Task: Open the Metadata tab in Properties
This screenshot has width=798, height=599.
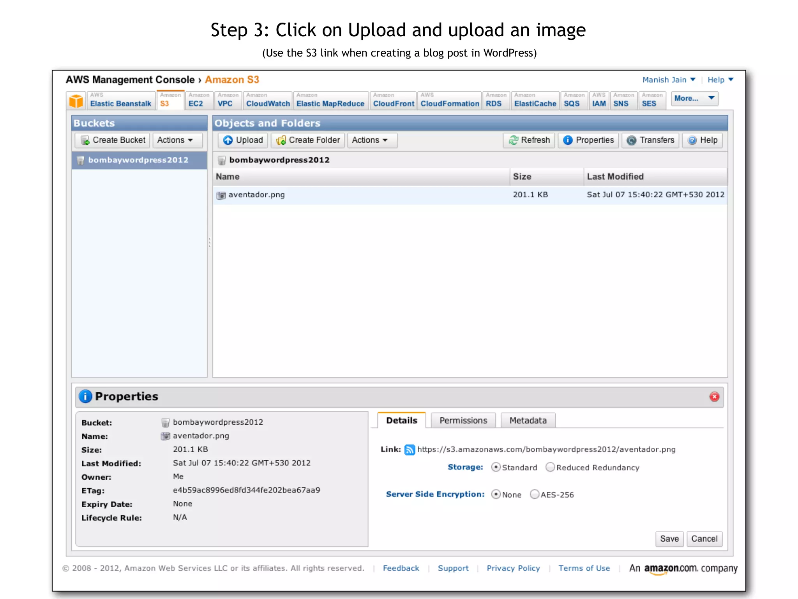Action: [x=528, y=421]
